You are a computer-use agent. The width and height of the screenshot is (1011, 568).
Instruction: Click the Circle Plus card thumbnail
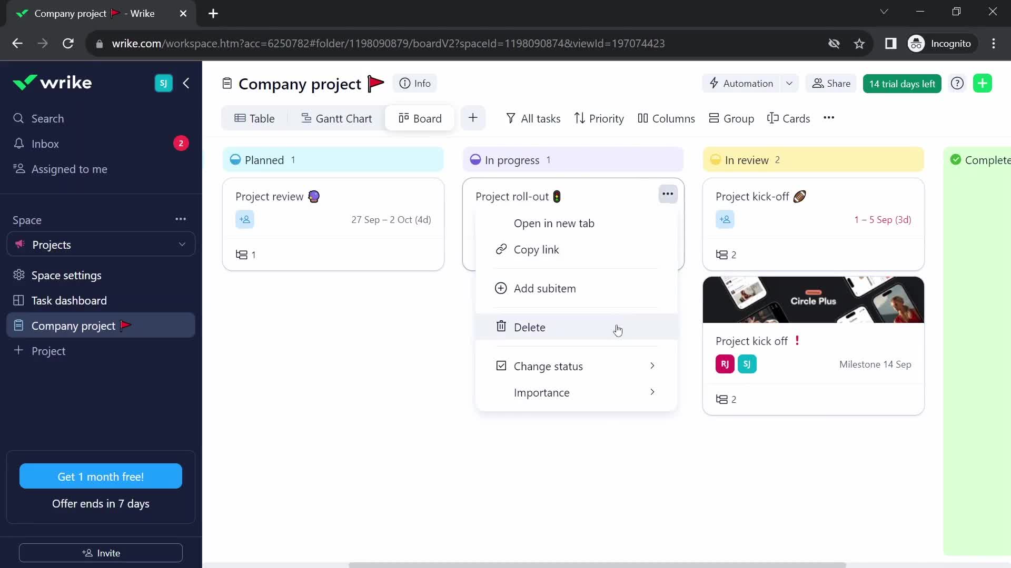tap(813, 300)
